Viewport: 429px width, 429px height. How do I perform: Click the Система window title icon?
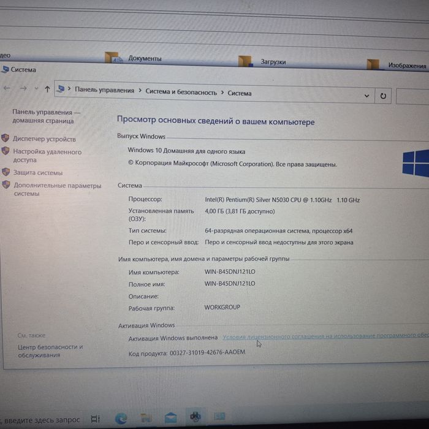click(x=5, y=69)
